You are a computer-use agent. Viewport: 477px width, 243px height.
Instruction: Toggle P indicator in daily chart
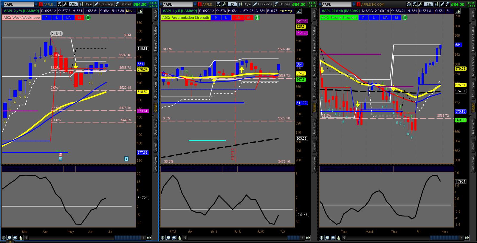click(216, 18)
